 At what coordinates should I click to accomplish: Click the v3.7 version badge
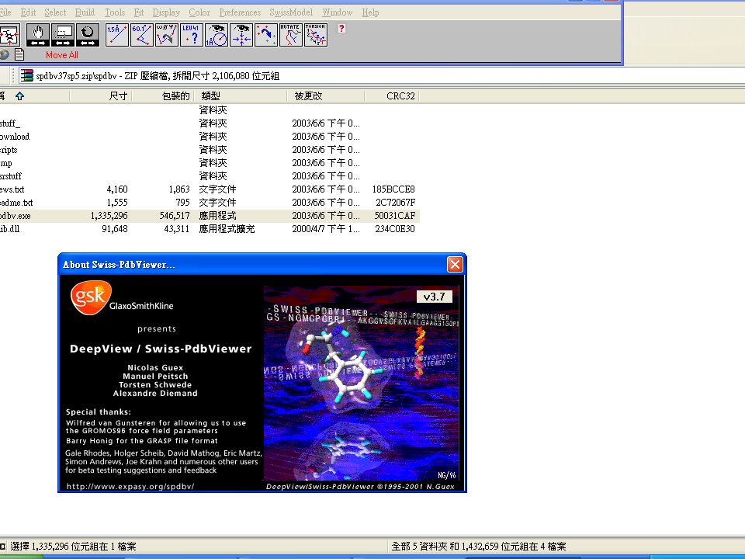coord(435,297)
